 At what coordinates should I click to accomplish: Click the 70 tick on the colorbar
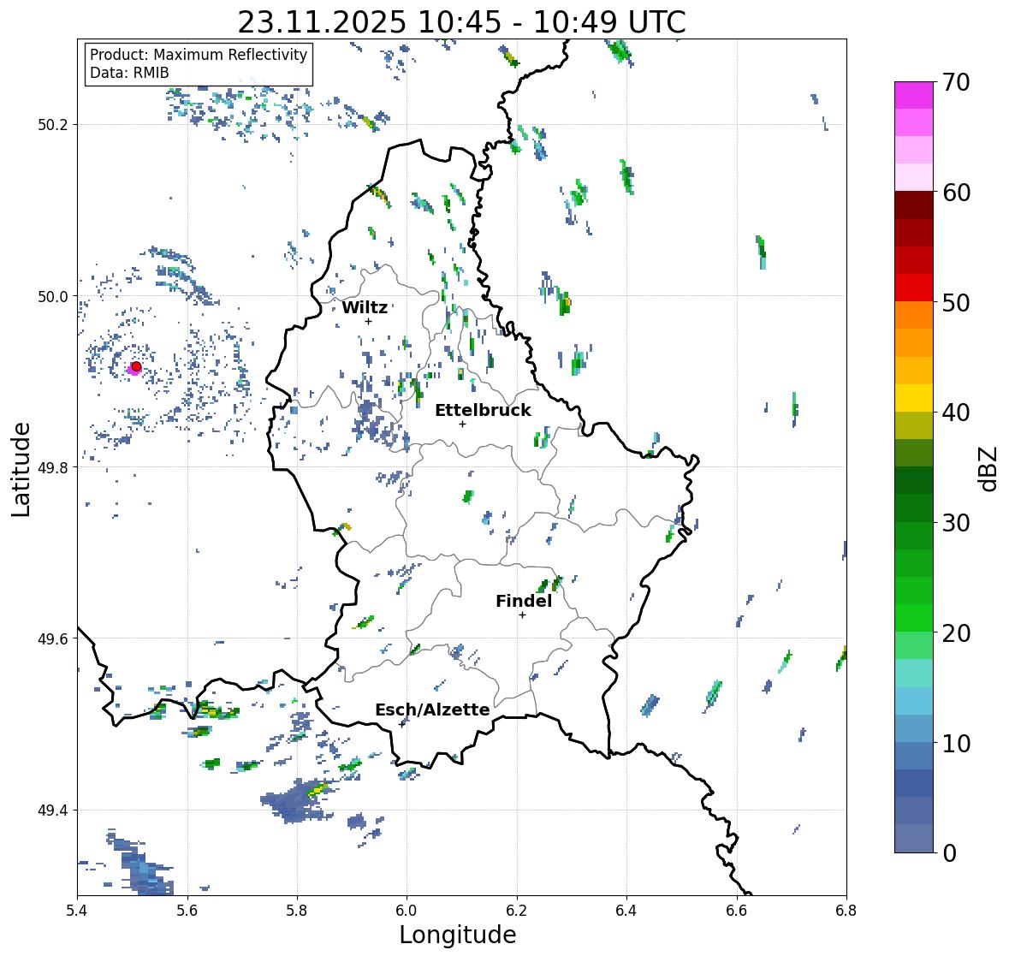coord(955,82)
